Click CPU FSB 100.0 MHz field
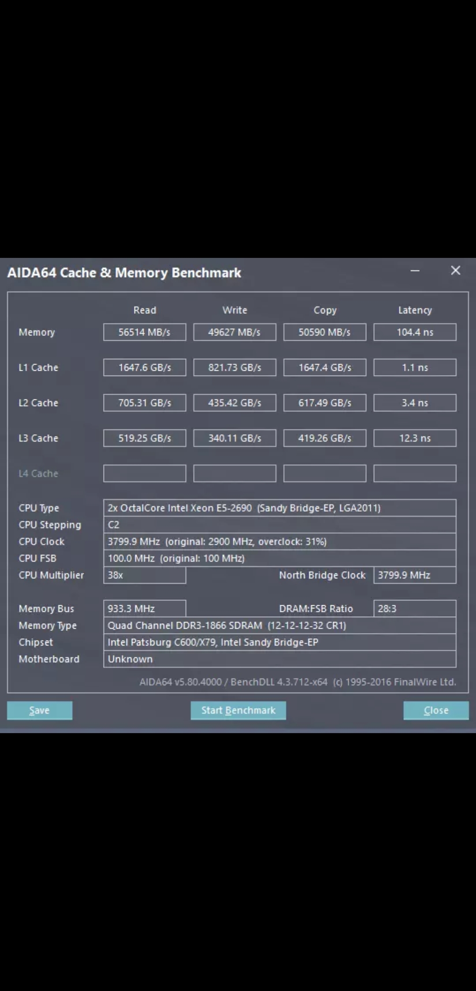 280,558
